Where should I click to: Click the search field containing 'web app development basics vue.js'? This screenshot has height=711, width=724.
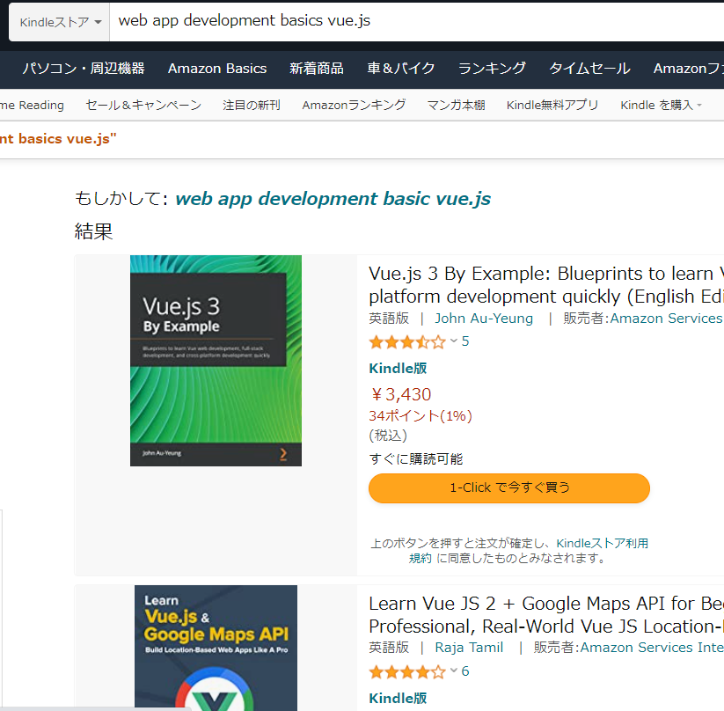coord(416,21)
